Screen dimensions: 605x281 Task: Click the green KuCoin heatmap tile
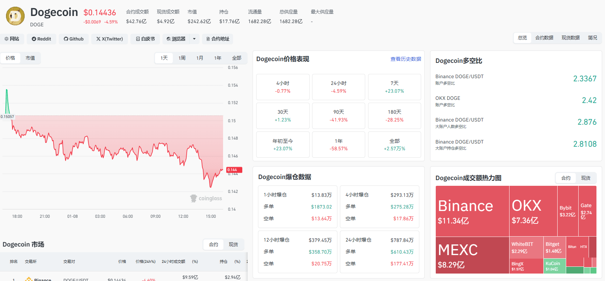click(555, 266)
